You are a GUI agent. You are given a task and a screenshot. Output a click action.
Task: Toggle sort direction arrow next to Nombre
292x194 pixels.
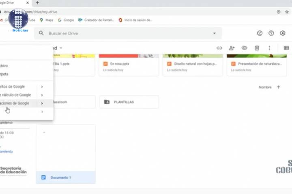[x=279, y=87]
